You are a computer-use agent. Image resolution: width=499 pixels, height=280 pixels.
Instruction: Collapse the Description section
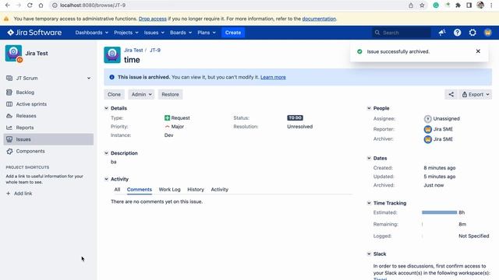[x=106, y=153]
